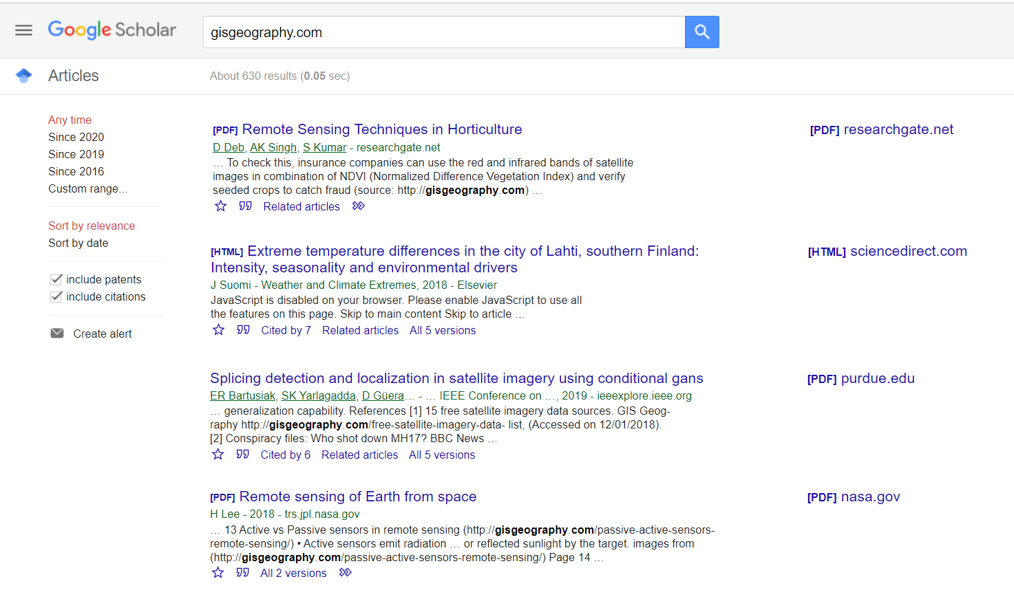Click the search query input field
This screenshot has height=610, width=1014.
pyautogui.click(x=444, y=32)
